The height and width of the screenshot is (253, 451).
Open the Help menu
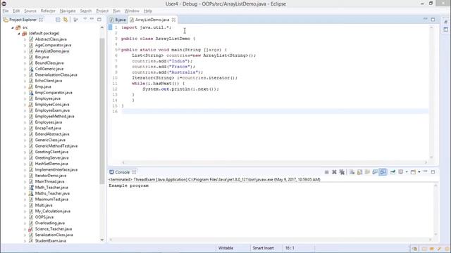pyautogui.click(x=148, y=11)
